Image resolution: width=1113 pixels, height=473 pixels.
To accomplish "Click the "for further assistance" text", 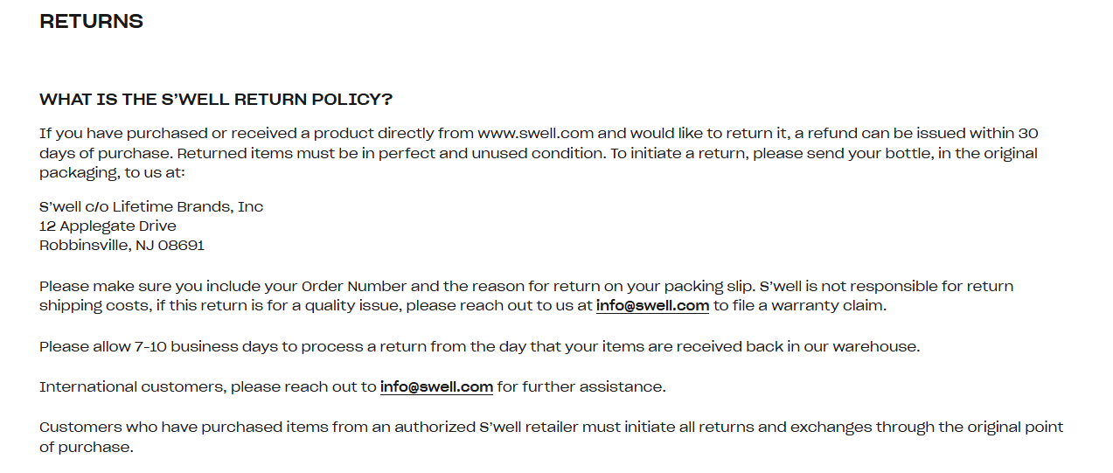I will pos(581,386).
